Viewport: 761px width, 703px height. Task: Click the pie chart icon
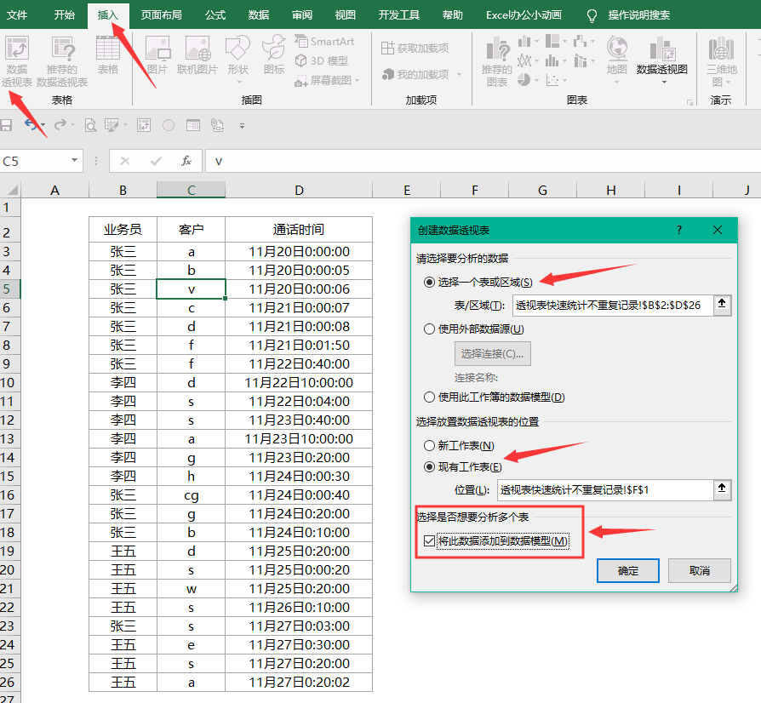[x=524, y=80]
